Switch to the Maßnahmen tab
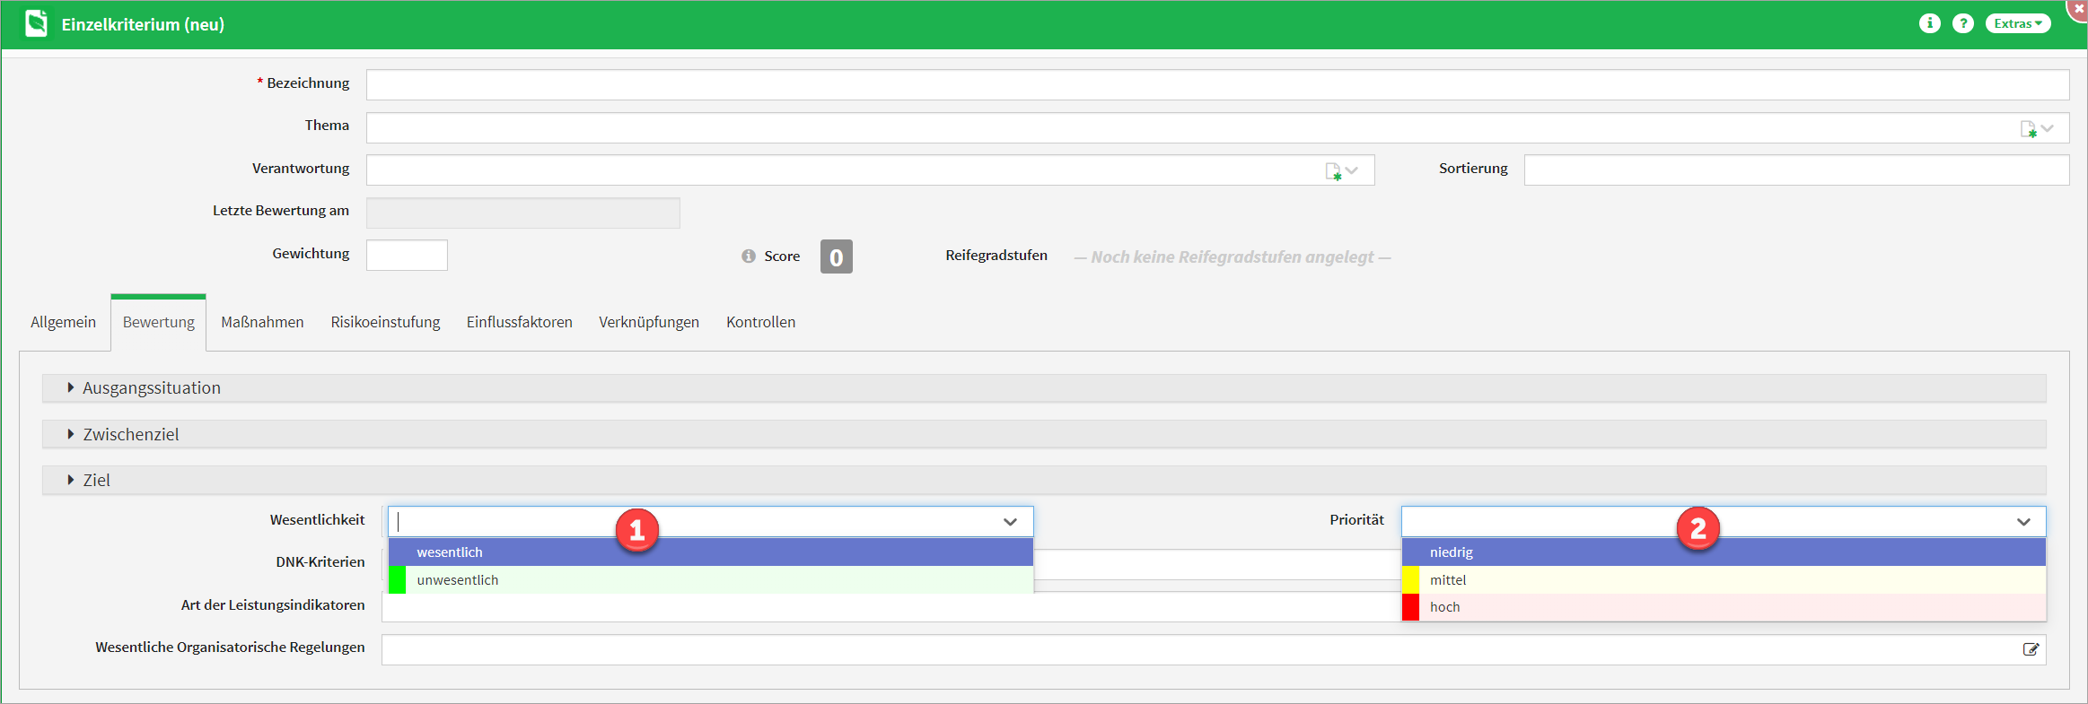This screenshot has width=2088, height=704. pyautogui.click(x=262, y=322)
